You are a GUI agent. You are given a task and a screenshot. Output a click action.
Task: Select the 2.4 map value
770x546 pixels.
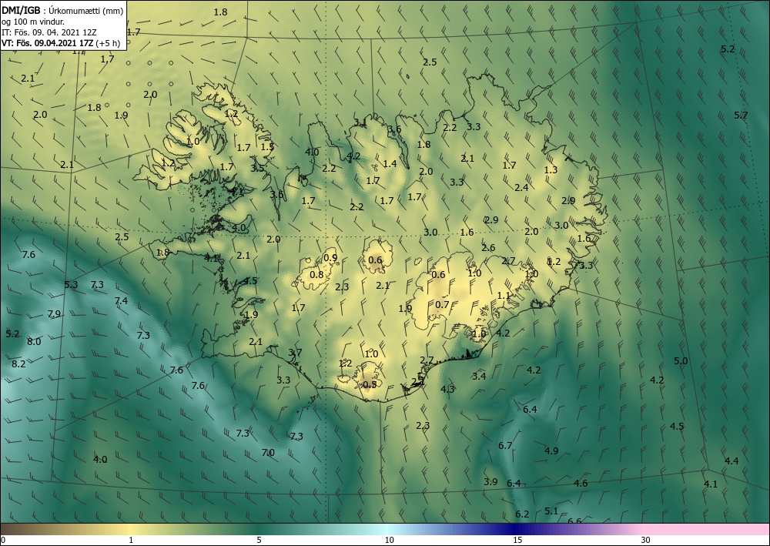click(x=521, y=188)
